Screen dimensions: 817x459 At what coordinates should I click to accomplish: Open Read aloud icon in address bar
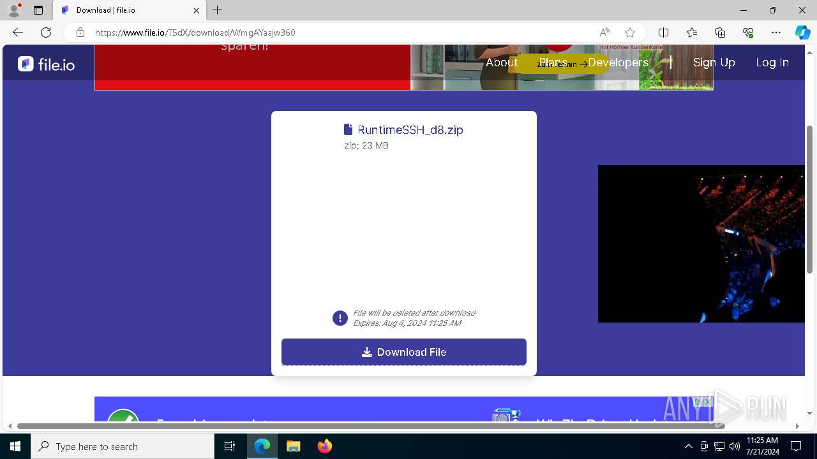[604, 33]
